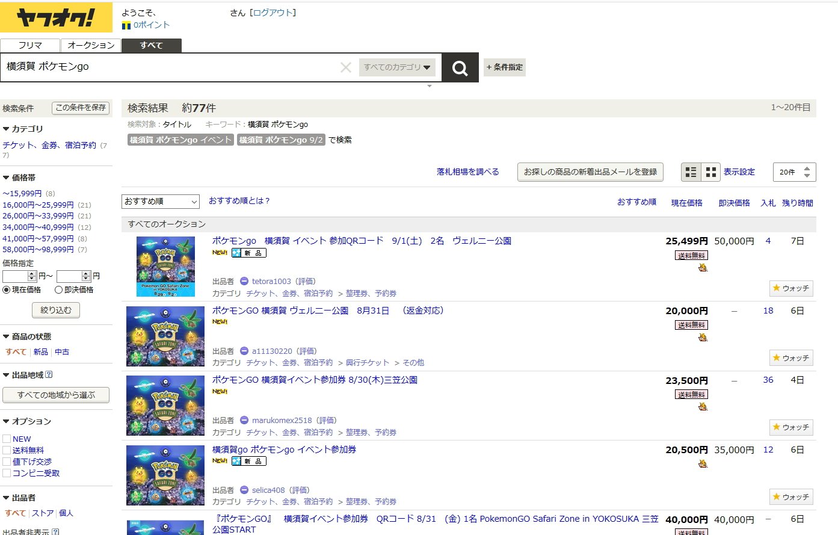
Task: Click seller rating icon for selica408
Action: tap(244, 490)
